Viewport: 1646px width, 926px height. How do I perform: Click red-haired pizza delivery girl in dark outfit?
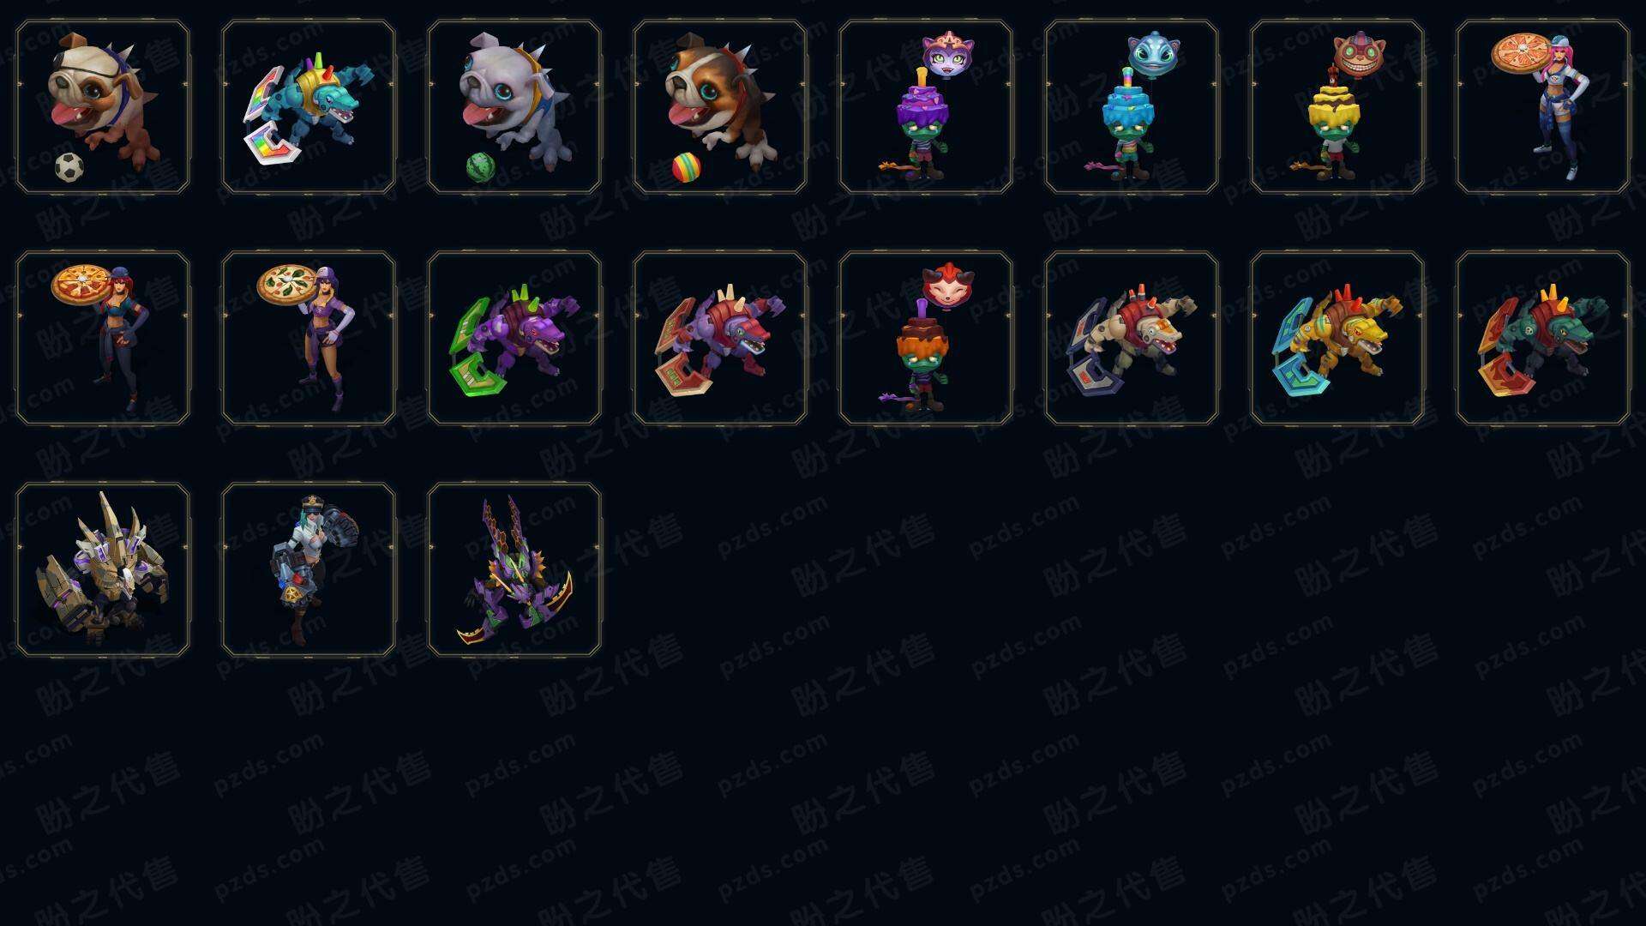(x=103, y=338)
